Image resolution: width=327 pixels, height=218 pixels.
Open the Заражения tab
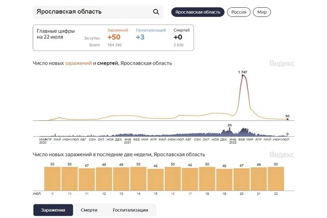click(53, 210)
